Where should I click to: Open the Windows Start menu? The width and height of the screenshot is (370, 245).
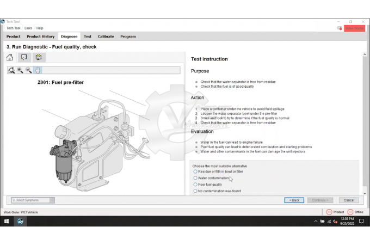[7, 222]
